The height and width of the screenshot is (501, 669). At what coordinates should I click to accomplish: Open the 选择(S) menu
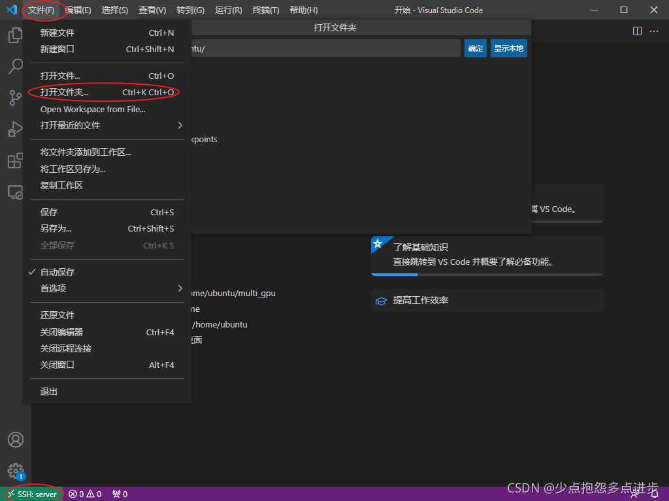click(x=115, y=10)
